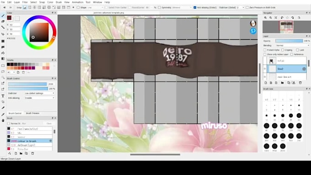Click the foreground color swatch
The height and width of the screenshot is (175, 311).
click(x=9, y=18)
